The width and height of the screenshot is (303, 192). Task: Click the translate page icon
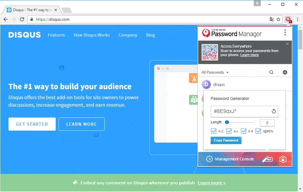tap(272, 19)
